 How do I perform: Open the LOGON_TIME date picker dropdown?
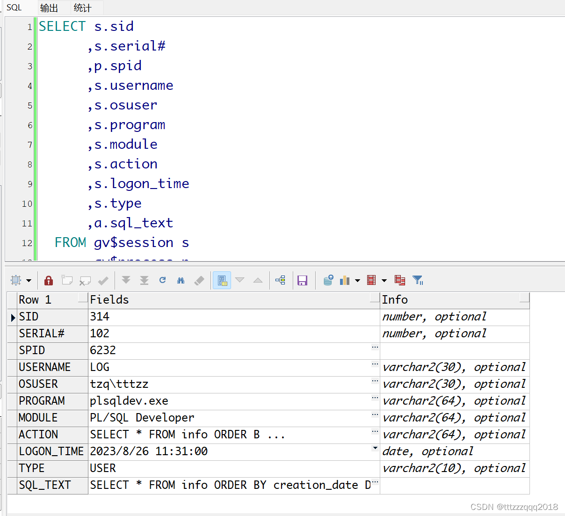coord(375,448)
